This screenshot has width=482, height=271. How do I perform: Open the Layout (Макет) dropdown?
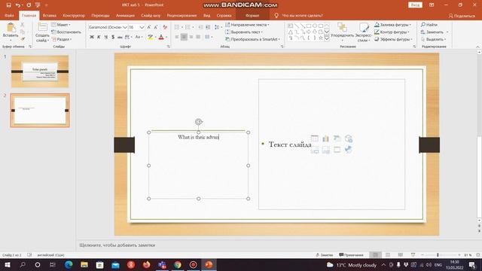pos(61,25)
